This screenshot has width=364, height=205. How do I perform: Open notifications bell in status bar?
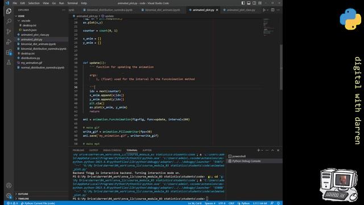[x=278, y=203]
